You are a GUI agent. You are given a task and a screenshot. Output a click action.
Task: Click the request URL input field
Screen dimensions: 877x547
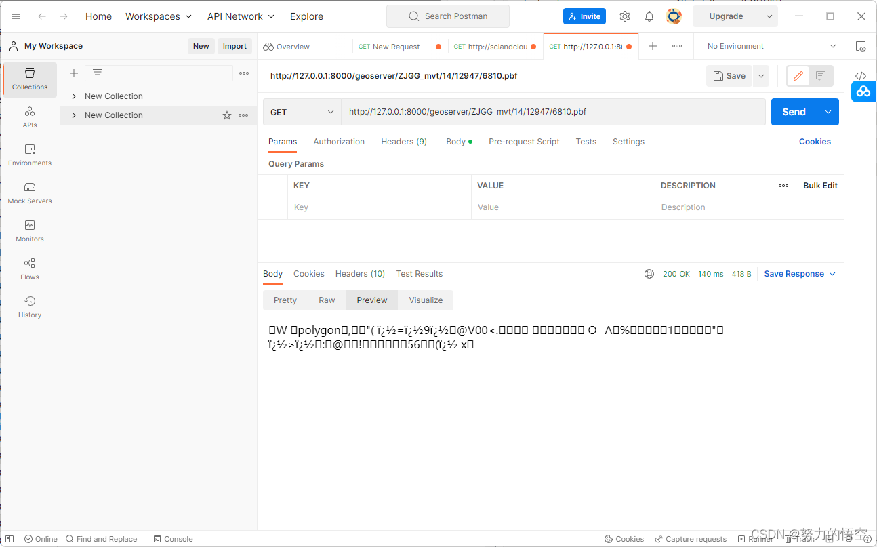click(x=553, y=112)
